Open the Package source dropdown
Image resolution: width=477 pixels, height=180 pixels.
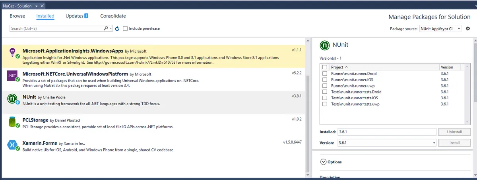459,28
